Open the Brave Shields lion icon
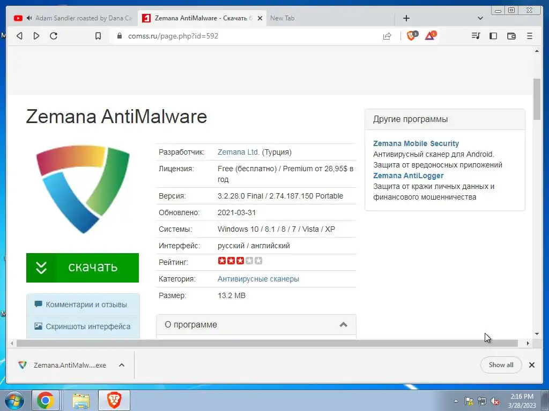 click(x=412, y=36)
